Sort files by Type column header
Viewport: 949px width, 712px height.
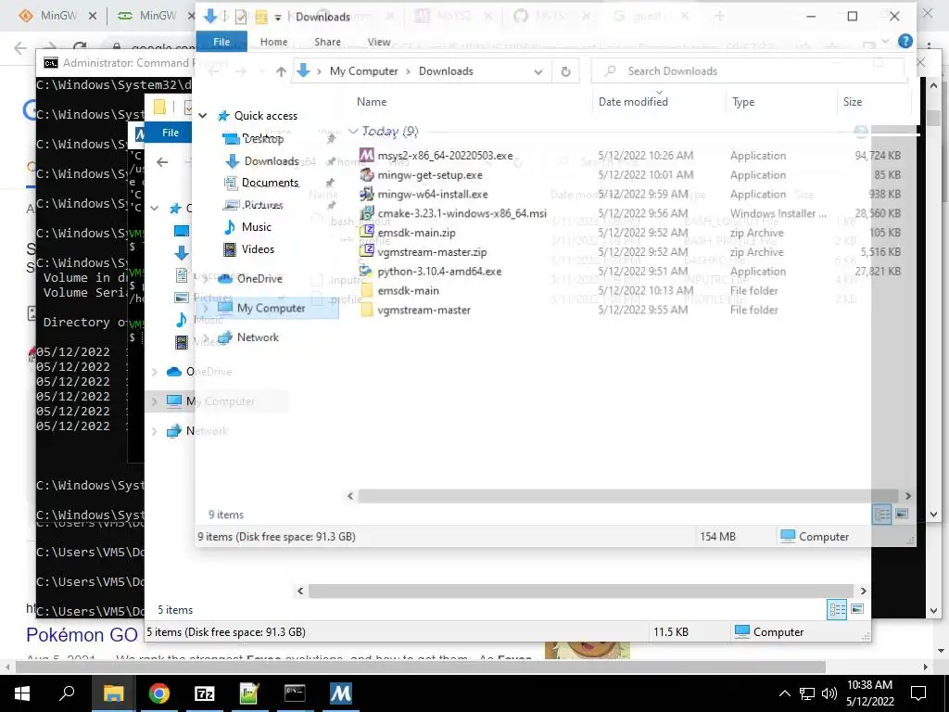[x=743, y=102]
